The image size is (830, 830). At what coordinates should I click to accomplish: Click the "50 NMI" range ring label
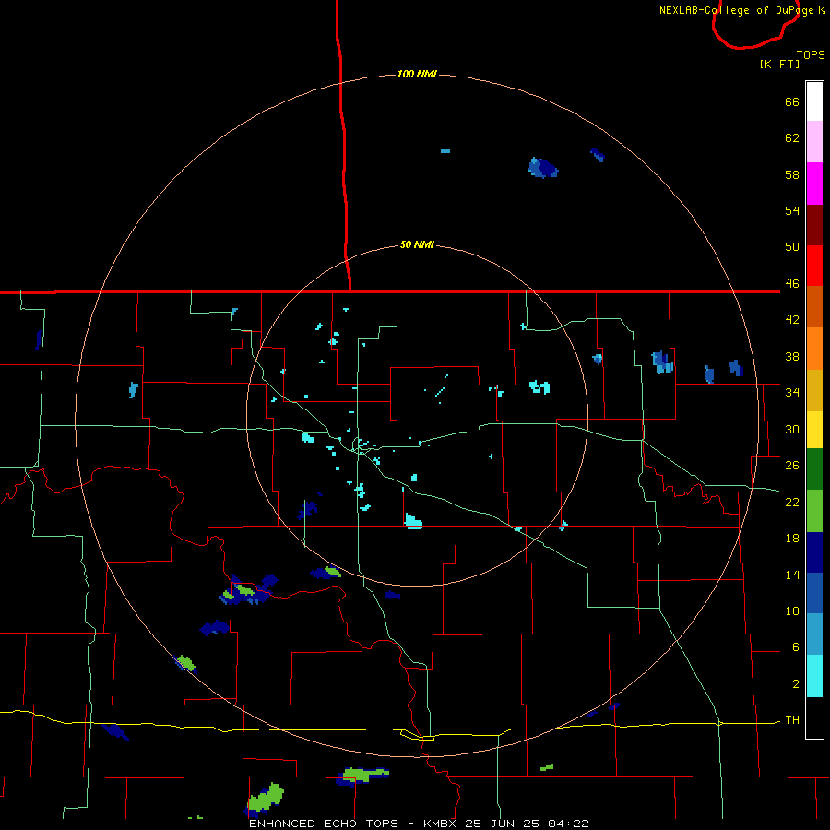click(x=417, y=244)
